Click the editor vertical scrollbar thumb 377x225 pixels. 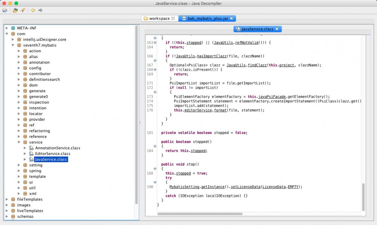point(363,197)
